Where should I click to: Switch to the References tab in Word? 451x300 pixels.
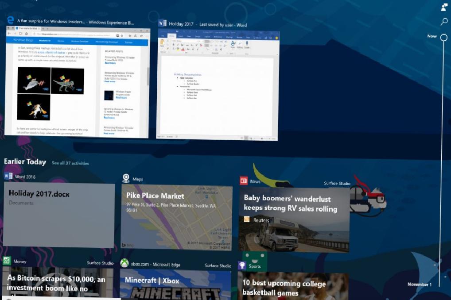[218, 37]
